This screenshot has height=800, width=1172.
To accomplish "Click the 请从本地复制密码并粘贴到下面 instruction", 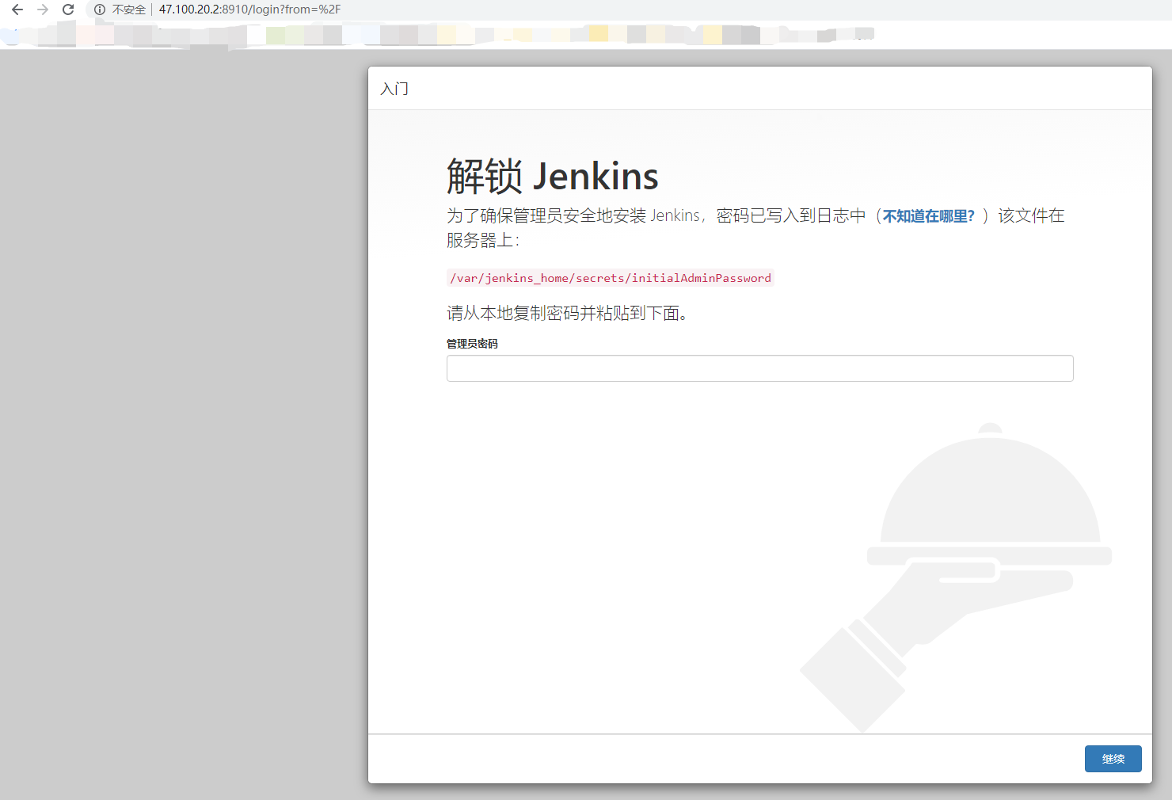I will click(566, 314).
